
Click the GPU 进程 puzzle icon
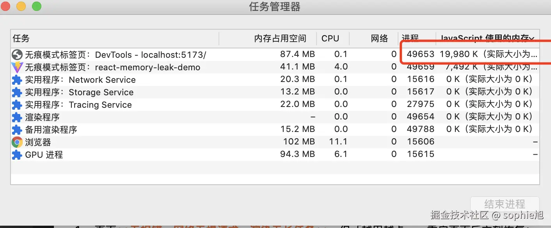click(17, 154)
